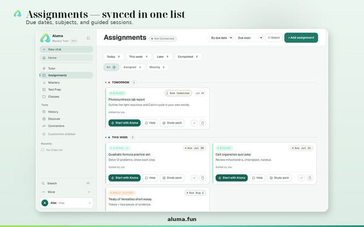Screen dimensions: 364x227
Task: Select the All status filter
Action: (111, 67)
